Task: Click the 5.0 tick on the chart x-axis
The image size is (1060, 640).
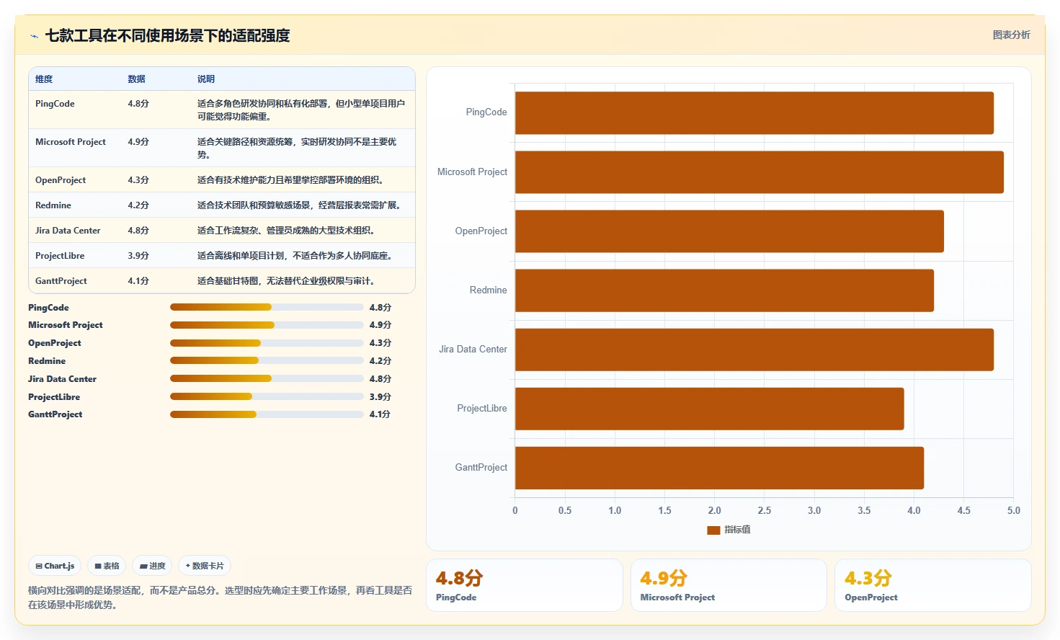Action: pyautogui.click(x=1014, y=510)
